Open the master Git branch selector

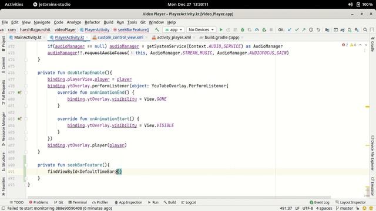(x=344, y=208)
